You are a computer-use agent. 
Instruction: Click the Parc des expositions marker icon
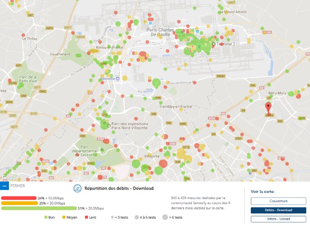pyautogui.click(x=108, y=126)
